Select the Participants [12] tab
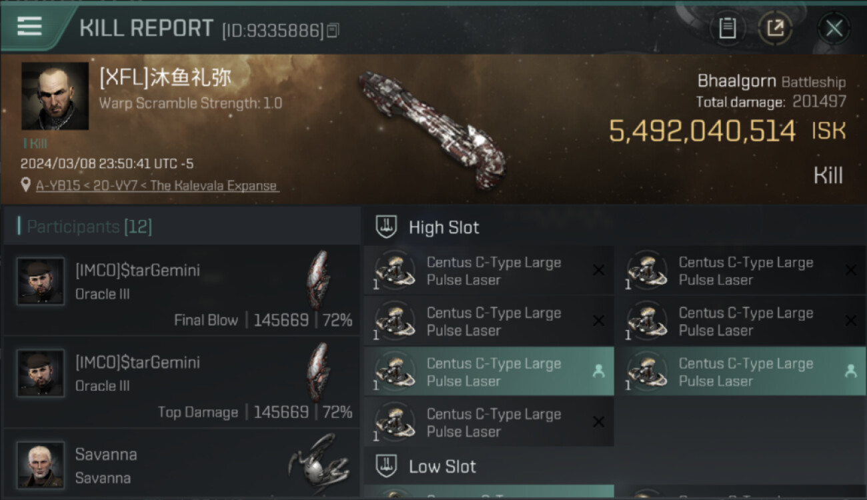This screenshot has width=867, height=500. point(89,227)
